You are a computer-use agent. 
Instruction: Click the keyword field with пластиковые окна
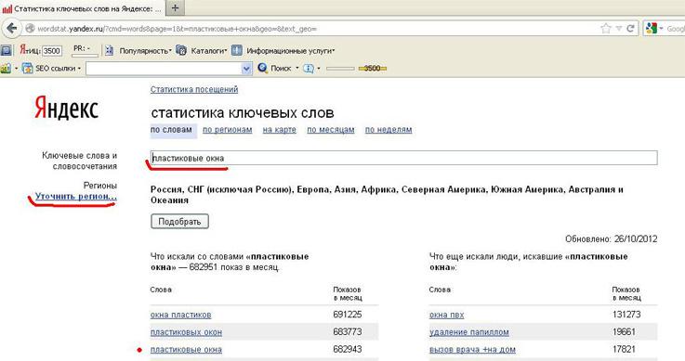(x=403, y=158)
